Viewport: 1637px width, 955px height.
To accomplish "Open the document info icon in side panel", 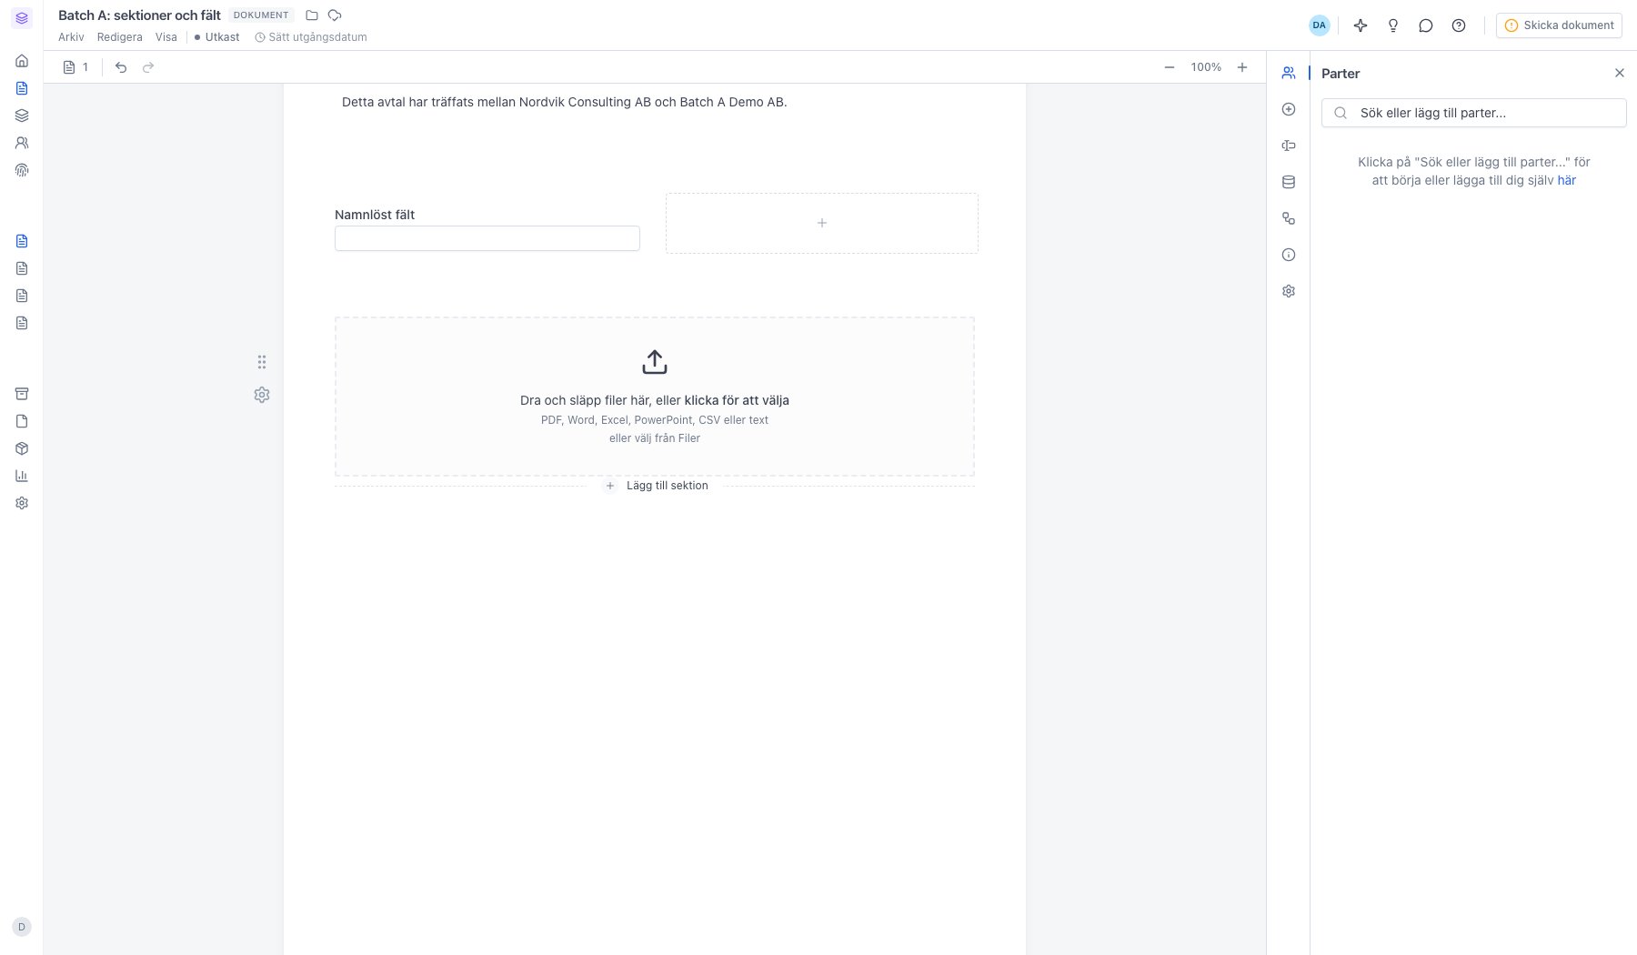I will tap(1289, 255).
